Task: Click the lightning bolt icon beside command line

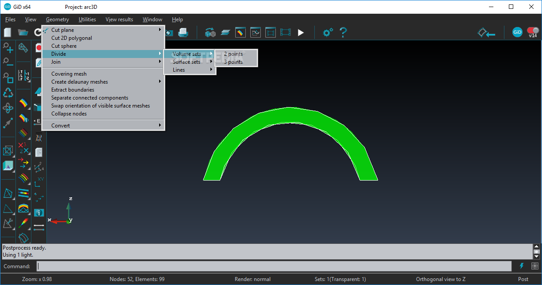Action: coord(522,266)
